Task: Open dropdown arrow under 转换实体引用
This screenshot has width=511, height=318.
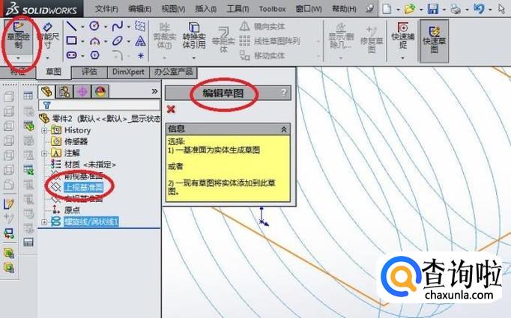Action: pyautogui.click(x=193, y=58)
